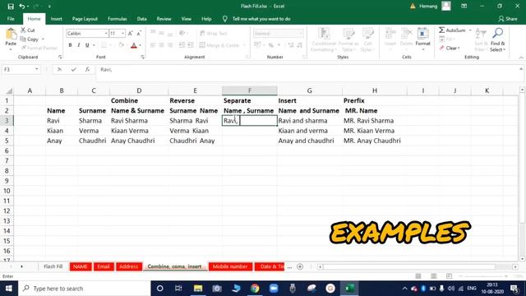Toggle Underline formatting
This screenshot has width=526, height=296.
87,45
